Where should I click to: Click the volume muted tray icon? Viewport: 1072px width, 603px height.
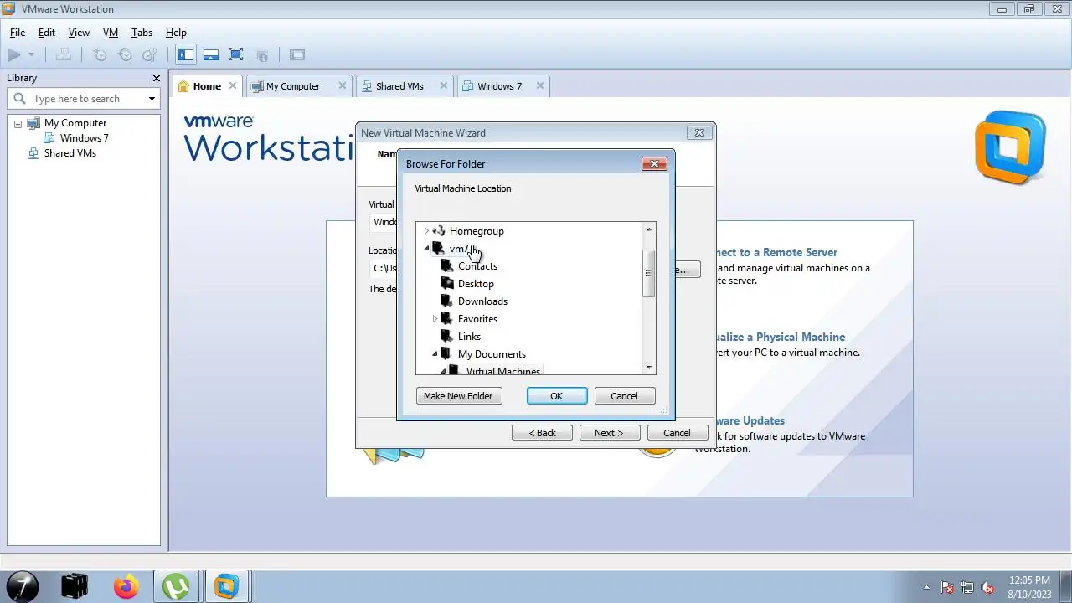(x=987, y=587)
